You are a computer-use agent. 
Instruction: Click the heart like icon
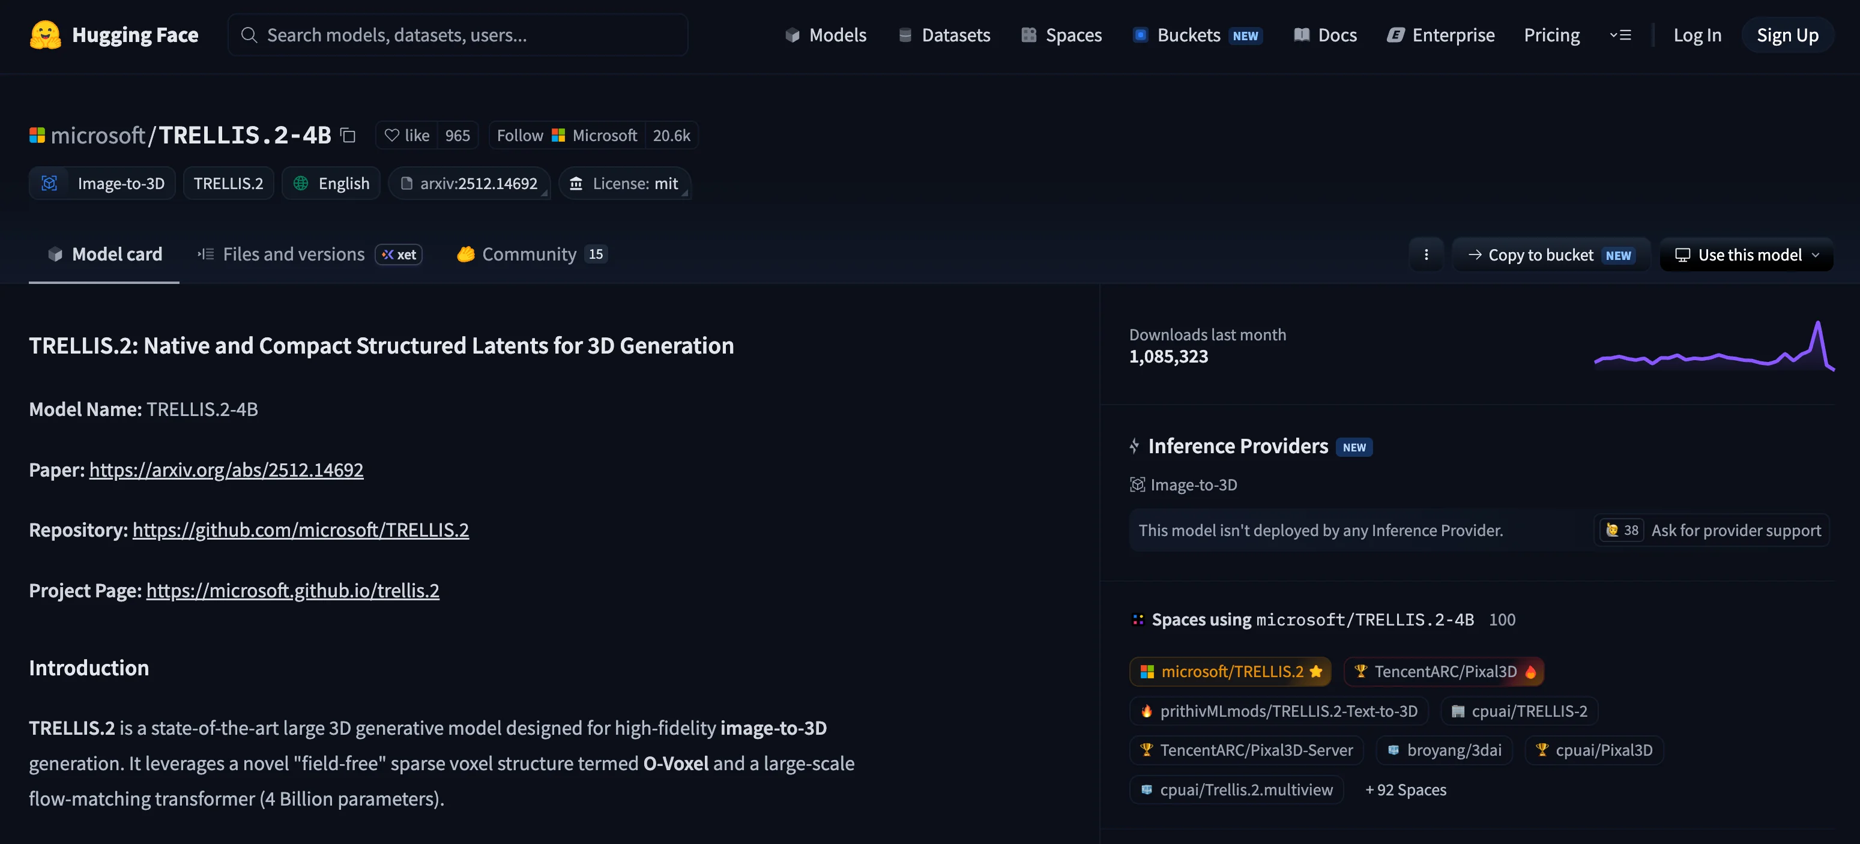[391, 135]
